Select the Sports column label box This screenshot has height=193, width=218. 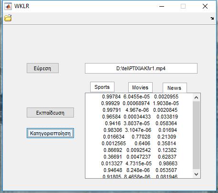102,87
